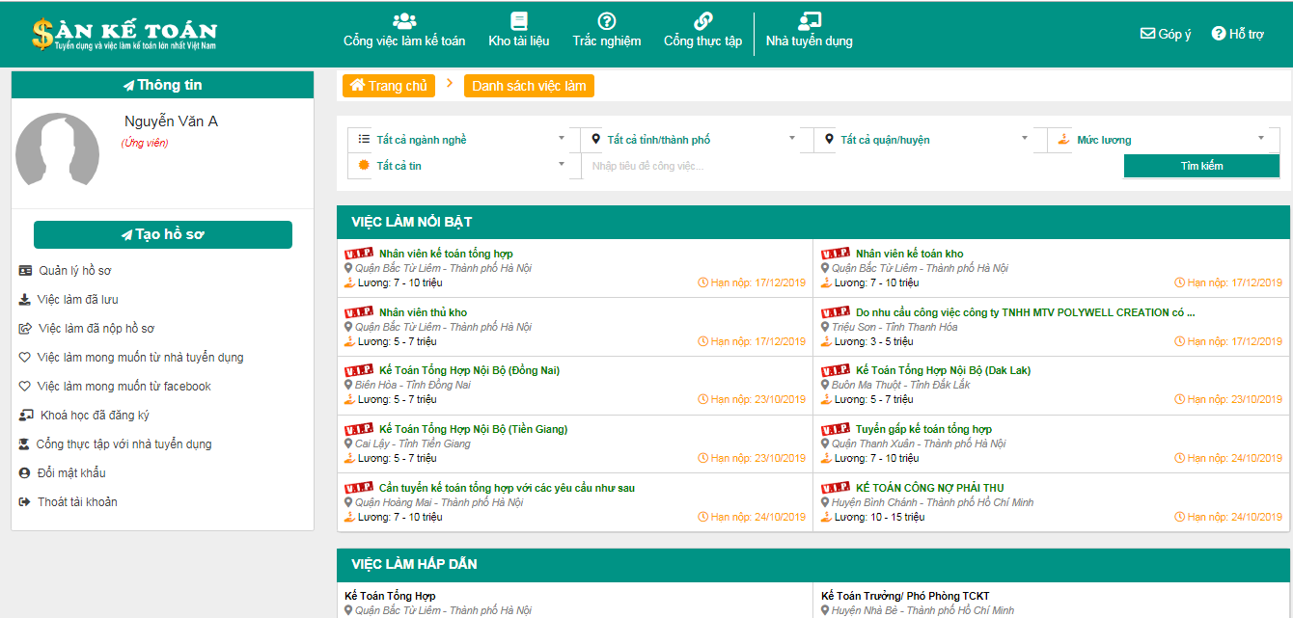1293x618 pixels.
Task: Click the Sàn Kế Toán logo
Action: (x=124, y=34)
